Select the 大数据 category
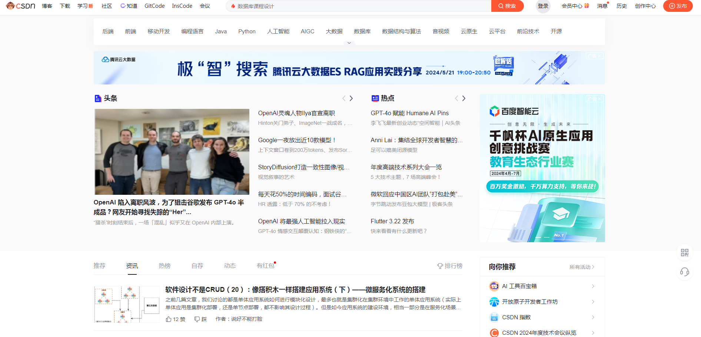 point(334,31)
